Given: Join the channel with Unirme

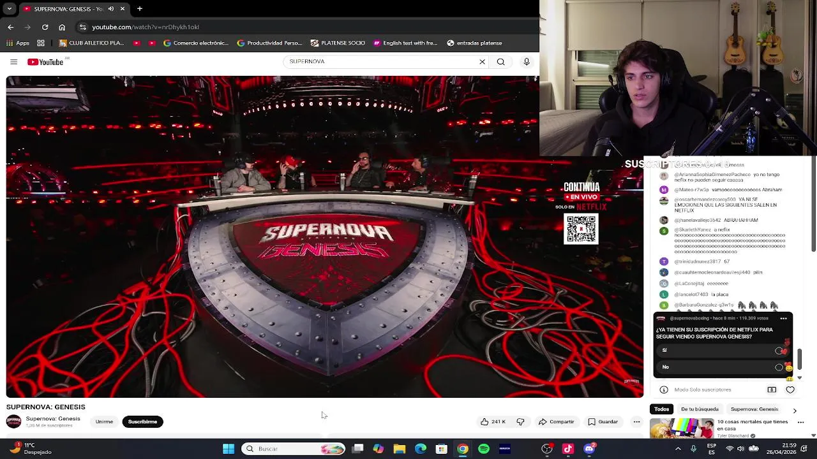Looking at the screenshot, I should click(x=104, y=422).
